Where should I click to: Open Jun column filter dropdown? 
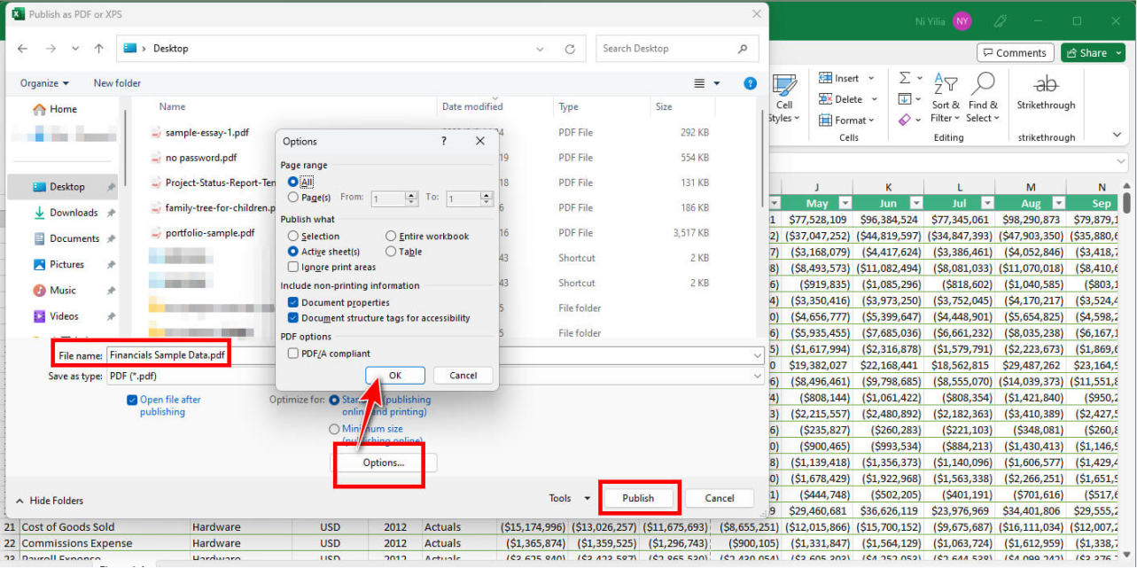tap(915, 203)
